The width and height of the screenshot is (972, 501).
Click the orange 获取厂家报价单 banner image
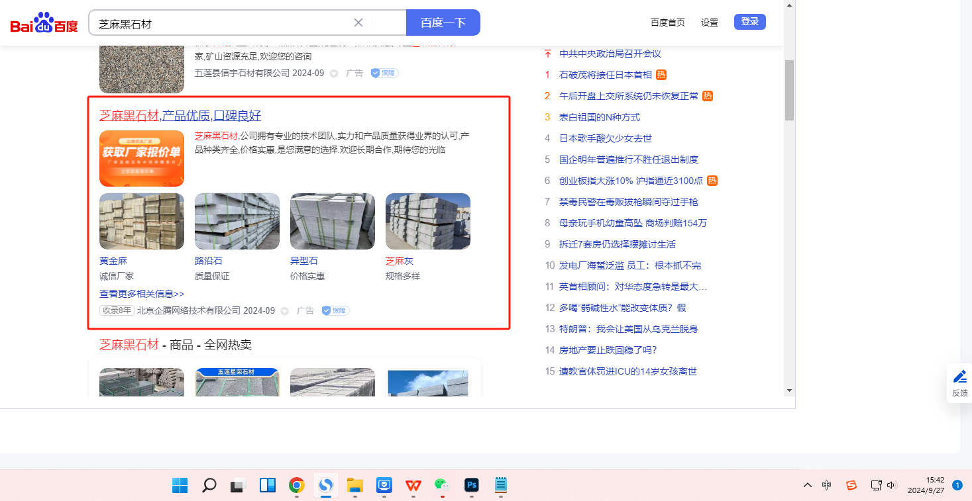point(142,158)
